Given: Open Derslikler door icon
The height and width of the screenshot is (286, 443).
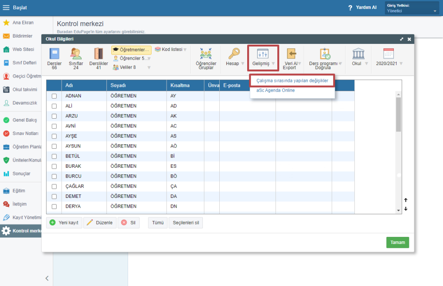Looking at the screenshot, I should point(98,54).
